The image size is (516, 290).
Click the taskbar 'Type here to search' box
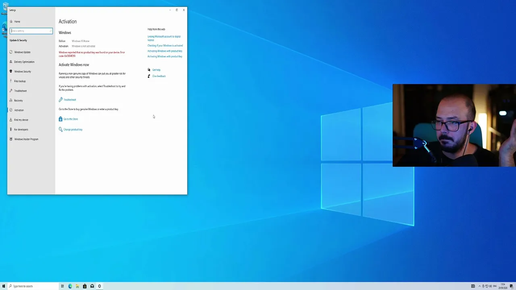pyautogui.click(x=33, y=286)
